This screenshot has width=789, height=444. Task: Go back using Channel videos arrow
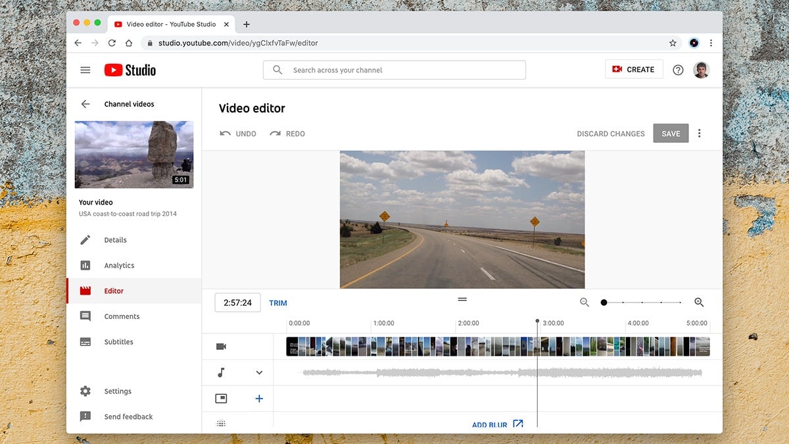pos(85,104)
